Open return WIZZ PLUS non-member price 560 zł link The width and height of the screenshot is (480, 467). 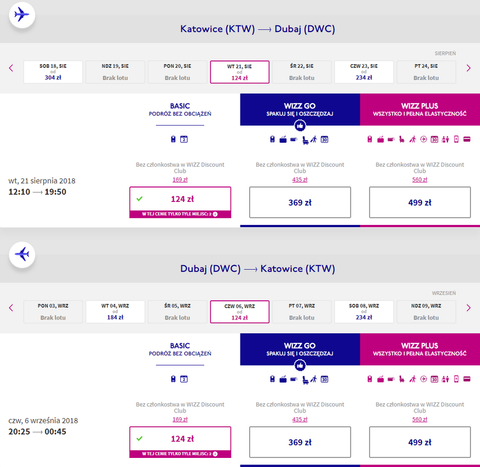[x=420, y=419]
